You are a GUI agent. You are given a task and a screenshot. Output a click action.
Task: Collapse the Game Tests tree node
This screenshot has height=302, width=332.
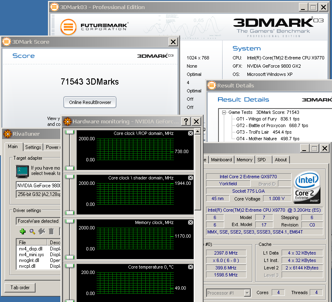(224, 112)
